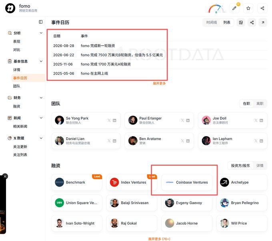Open the Benchmark investor card
The image size is (272, 241).
click(77, 182)
